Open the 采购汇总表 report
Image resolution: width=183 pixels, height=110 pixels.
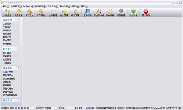coord(8,72)
